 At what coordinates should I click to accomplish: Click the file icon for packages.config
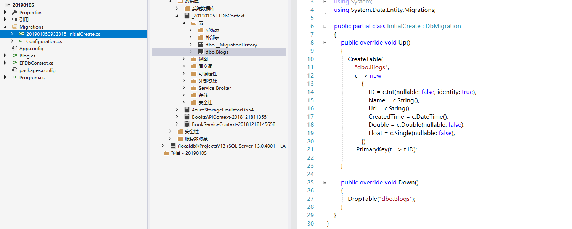(14, 70)
